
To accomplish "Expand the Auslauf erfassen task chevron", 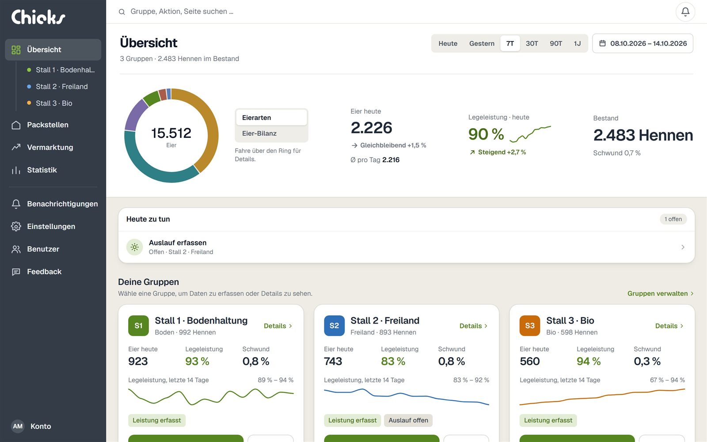I will [683, 247].
